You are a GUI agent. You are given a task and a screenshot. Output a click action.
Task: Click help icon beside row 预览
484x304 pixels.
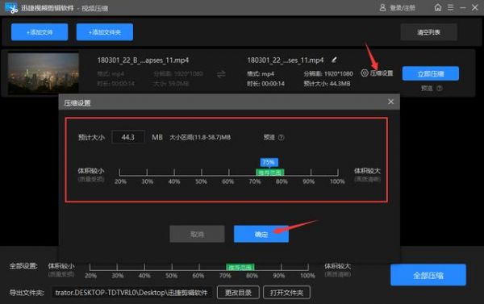pyautogui.click(x=440, y=88)
